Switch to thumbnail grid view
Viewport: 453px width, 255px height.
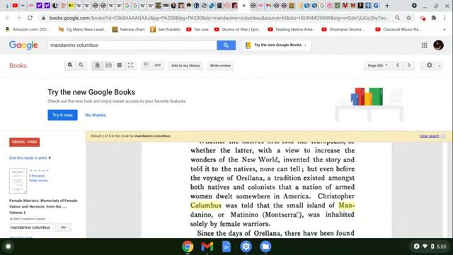[x=120, y=65]
